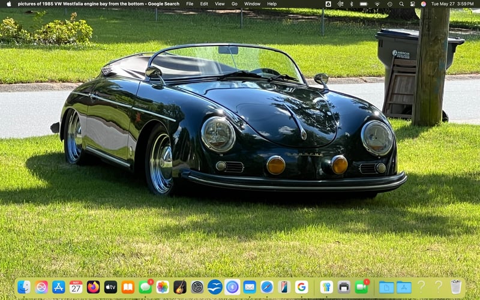This screenshot has height=300, width=480.
Task: Click the dotted grid menu bar icon
Action: [x=340, y=4]
